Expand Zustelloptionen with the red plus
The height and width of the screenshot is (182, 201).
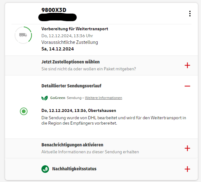[187, 65]
